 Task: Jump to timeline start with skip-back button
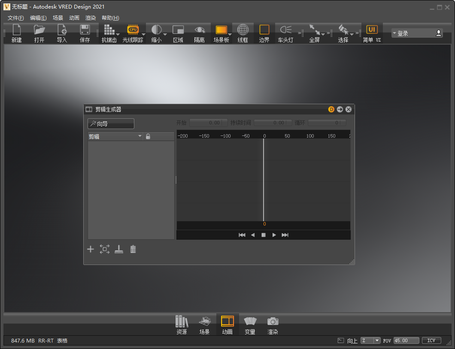click(242, 235)
